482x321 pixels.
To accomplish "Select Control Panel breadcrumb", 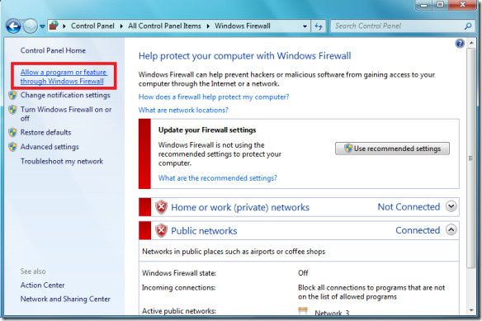I will tap(92, 26).
